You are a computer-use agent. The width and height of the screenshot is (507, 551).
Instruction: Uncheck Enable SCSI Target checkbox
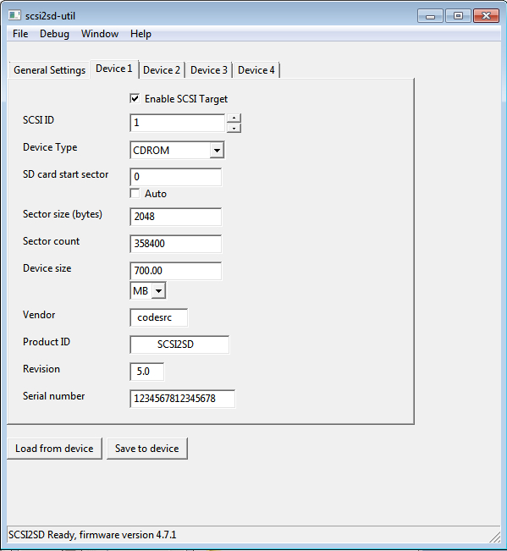[135, 98]
